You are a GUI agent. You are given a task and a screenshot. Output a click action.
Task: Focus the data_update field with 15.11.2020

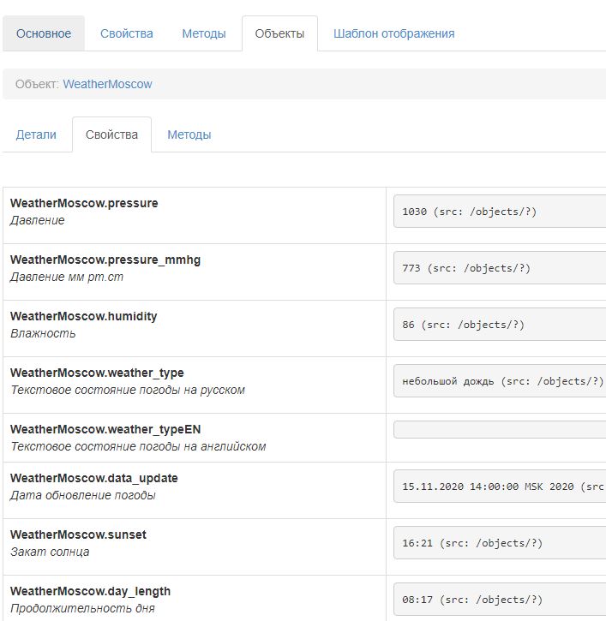[x=499, y=487]
